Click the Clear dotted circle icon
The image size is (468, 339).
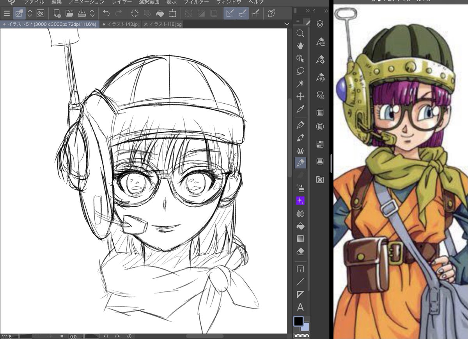click(x=135, y=13)
